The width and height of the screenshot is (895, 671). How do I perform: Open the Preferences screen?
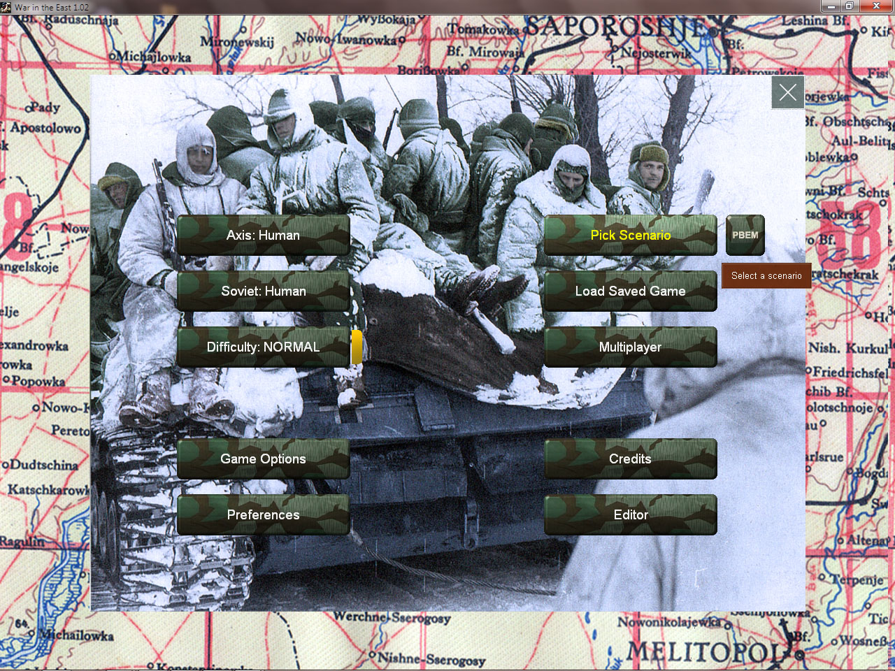(264, 515)
